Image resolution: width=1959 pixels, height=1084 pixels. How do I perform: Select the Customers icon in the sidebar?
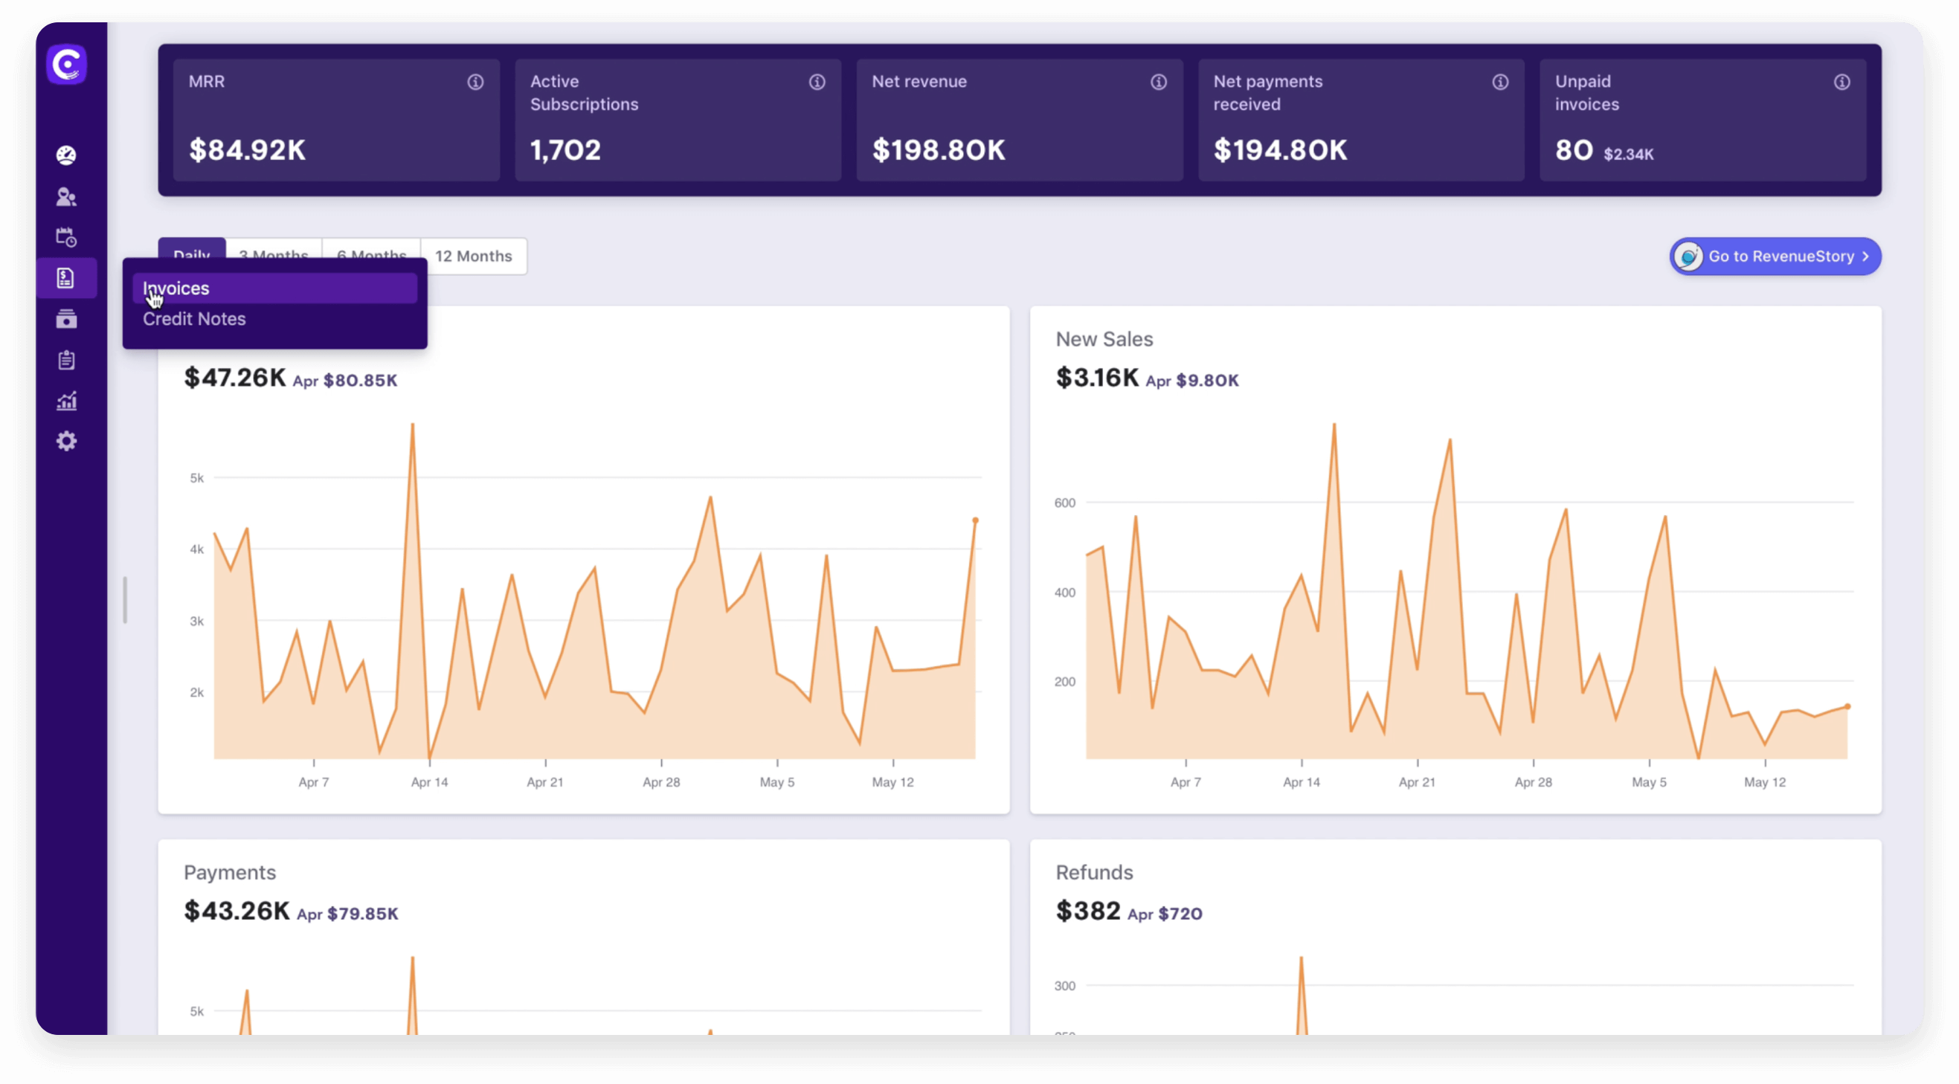pos(67,197)
